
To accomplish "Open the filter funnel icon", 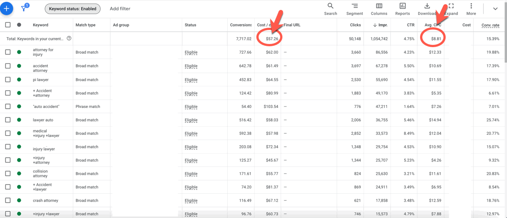I will coord(24,8).
